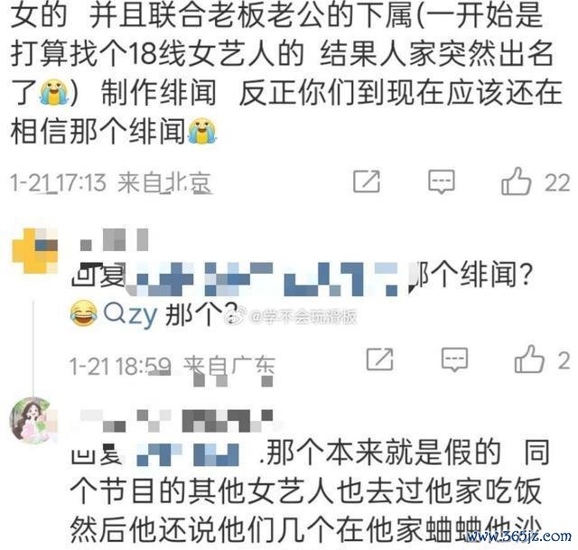Open the yellow pixelated user avatar

[x=35, y=251]
